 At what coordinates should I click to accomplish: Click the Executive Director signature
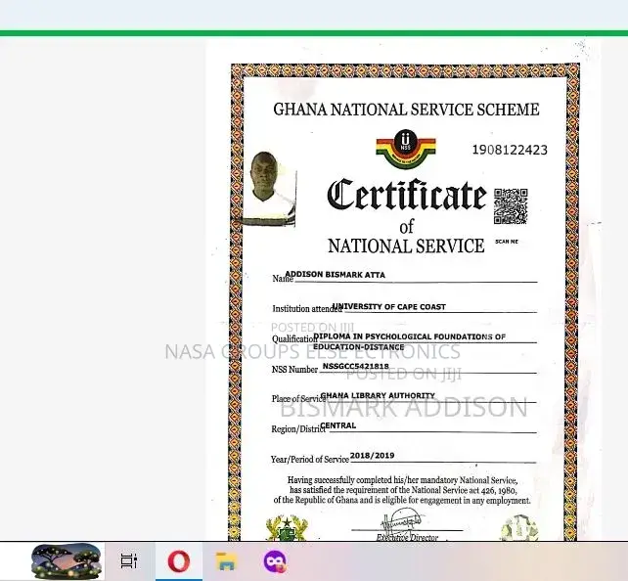tap(401, 521)
